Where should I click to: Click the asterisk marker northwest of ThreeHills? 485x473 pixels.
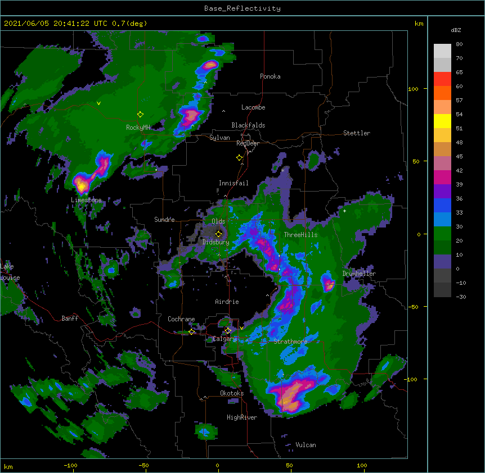(282, 170)
